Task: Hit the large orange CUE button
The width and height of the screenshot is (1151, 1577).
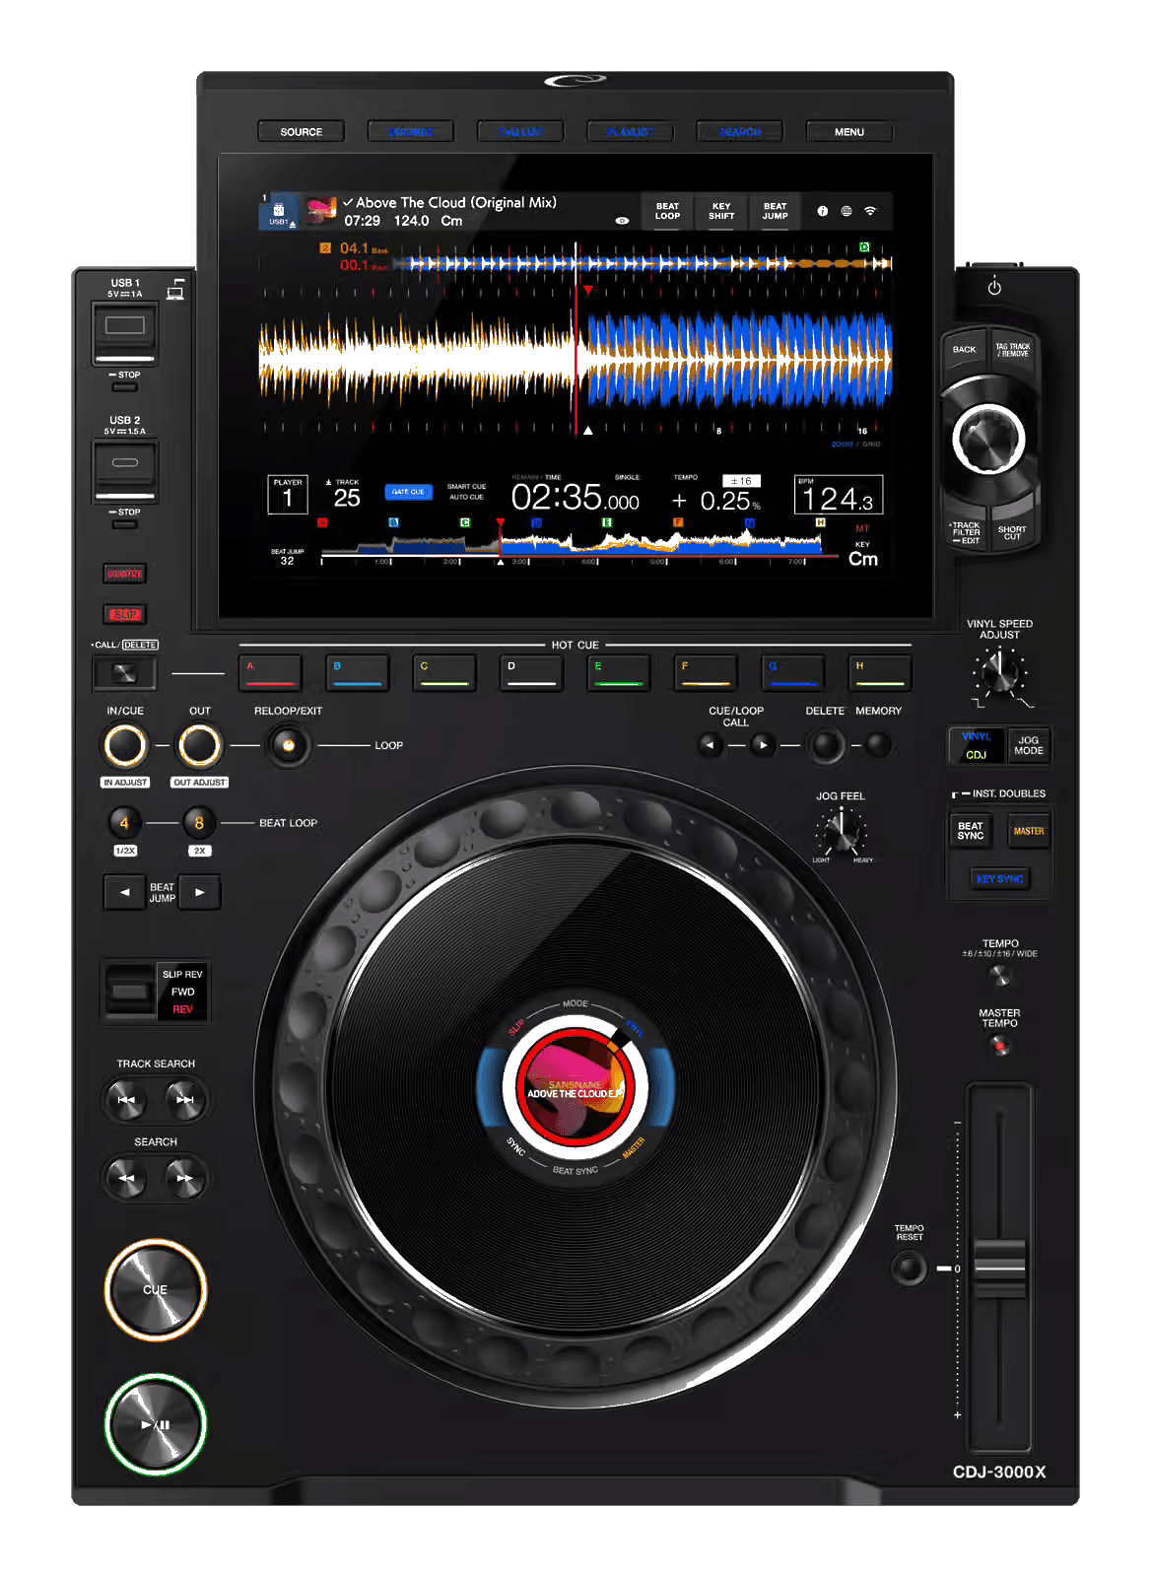Action: [x=156, y=1289]
